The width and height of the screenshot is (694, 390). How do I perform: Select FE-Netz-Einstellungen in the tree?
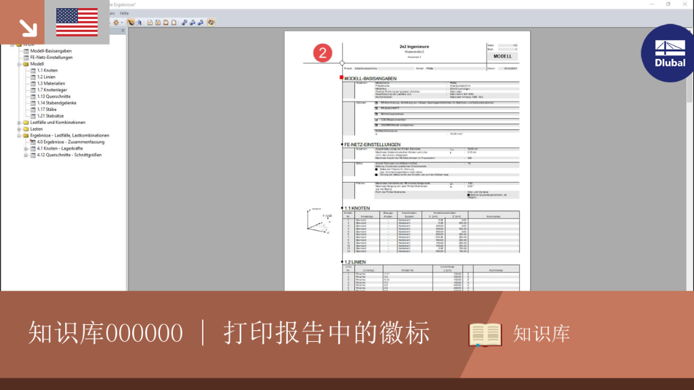(x=52, y=58)
